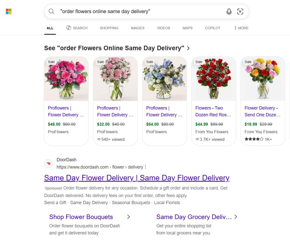The image size is (290, 241).
Task: Click the struck-through $80.00 price
Action: coord(168,124)
